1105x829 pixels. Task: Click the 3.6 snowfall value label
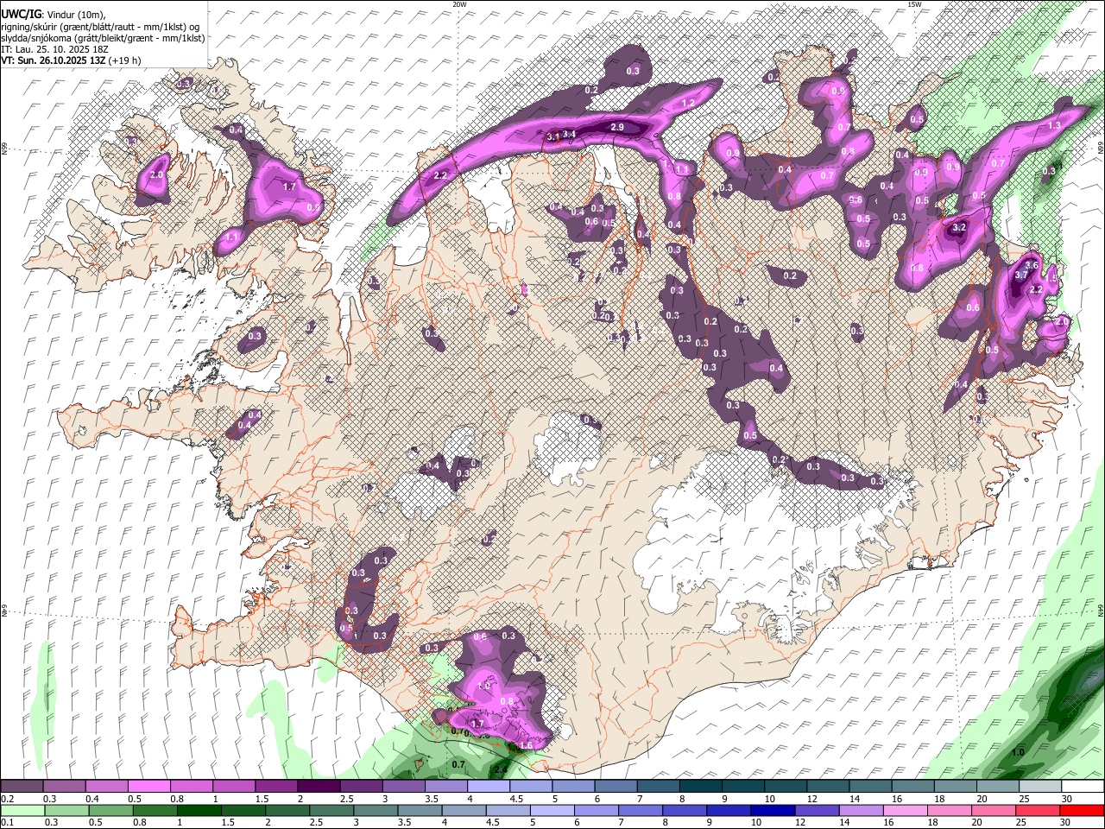(x=1031, y=264)
